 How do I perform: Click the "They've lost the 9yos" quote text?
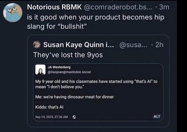[x=68, y=55]
